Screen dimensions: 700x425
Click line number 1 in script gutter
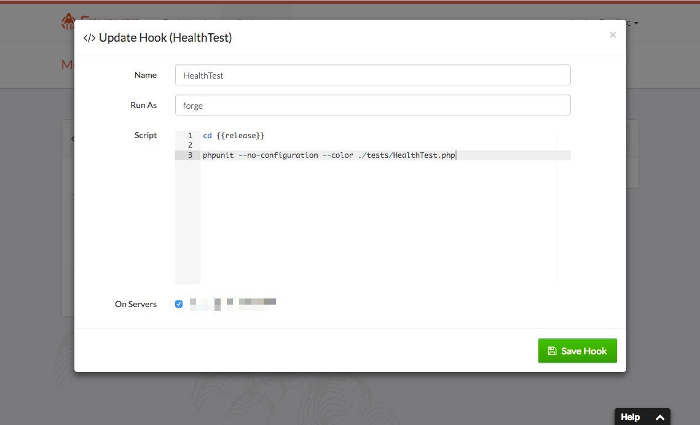(x=190, y=136)
